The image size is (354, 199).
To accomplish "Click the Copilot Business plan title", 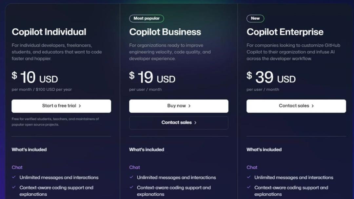I will click(x=165, y=32).
